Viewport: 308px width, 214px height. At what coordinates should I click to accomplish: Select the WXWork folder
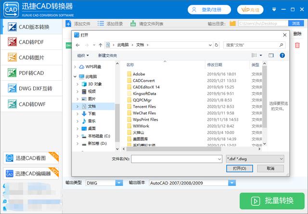(141, 126)
